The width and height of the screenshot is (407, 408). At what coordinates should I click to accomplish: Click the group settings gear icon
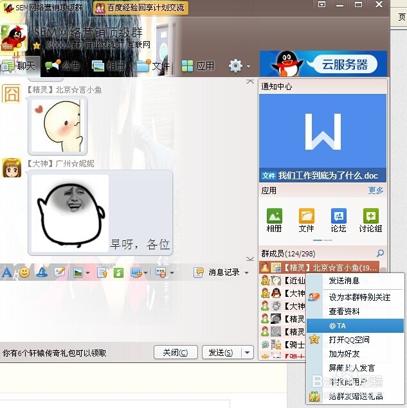point(235,66)
